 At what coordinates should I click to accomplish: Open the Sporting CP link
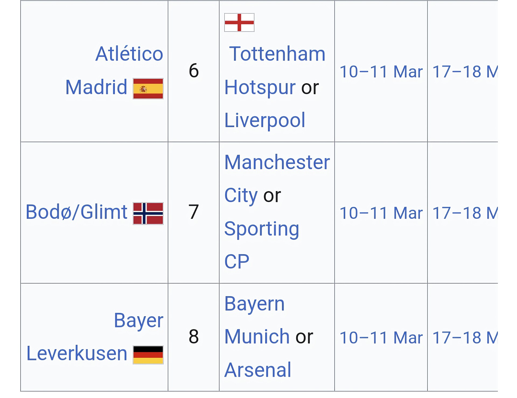(x=261, y=229)
